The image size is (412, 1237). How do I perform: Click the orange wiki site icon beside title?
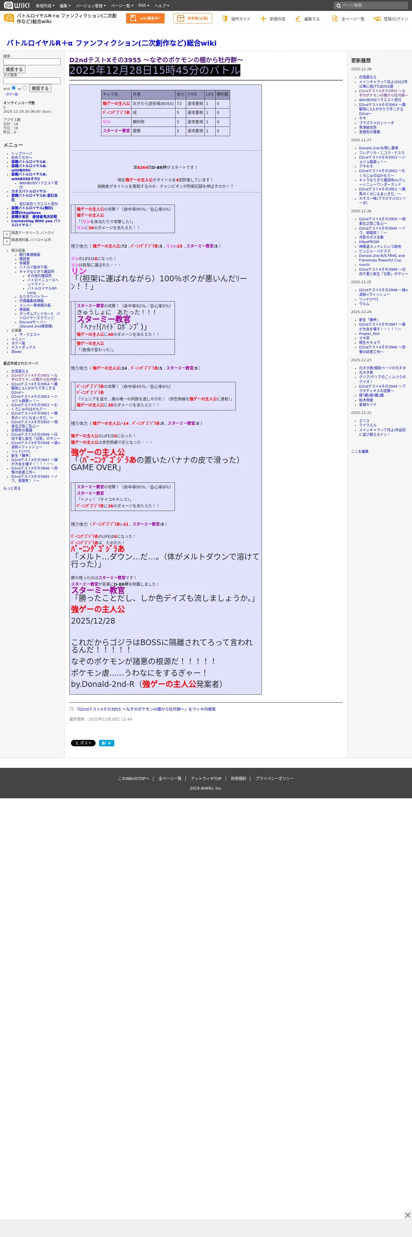(x=9, y=18)
